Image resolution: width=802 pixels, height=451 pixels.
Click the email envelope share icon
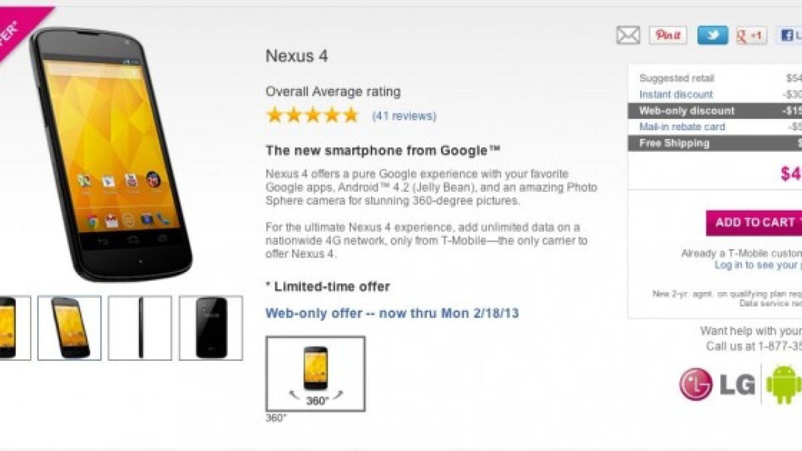[x=628, y=35]
